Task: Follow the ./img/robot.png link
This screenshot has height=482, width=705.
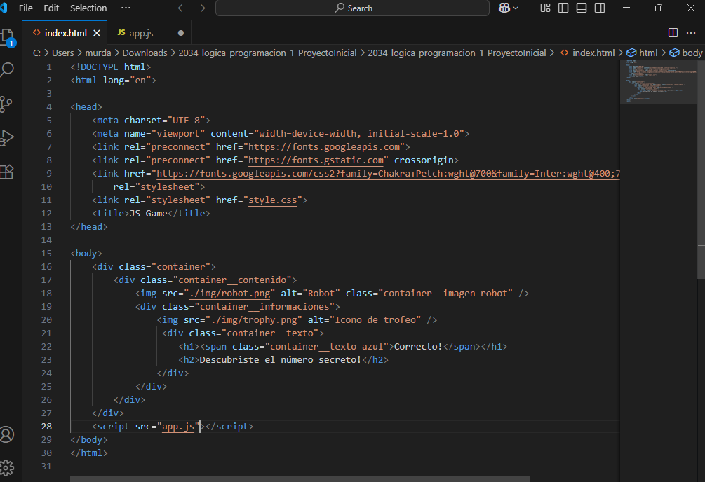Action: coord(230,294)
